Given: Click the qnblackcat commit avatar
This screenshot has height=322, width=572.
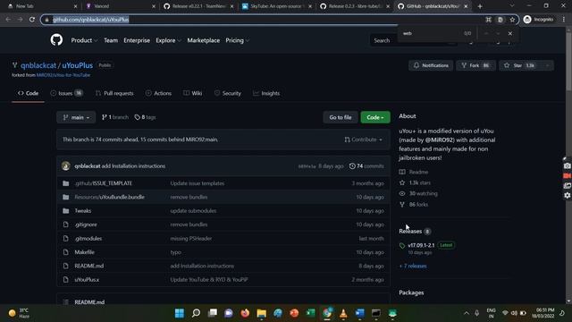Looking at the screenshot, I should 65,166.
